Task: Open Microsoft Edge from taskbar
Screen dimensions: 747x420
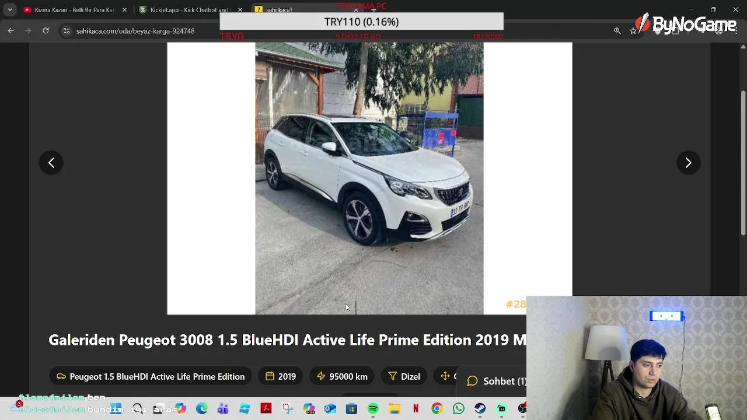Action: pyautogui.click(x=202, y=409)
